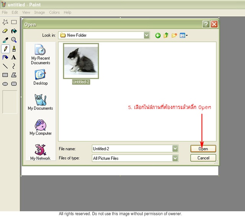Open My Documents in places bar
Screen dimensions: 245x217
tap(40, 102)
